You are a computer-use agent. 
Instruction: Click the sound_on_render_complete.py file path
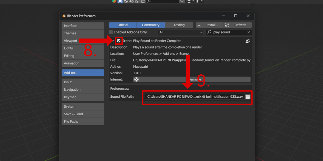[192, 60]
